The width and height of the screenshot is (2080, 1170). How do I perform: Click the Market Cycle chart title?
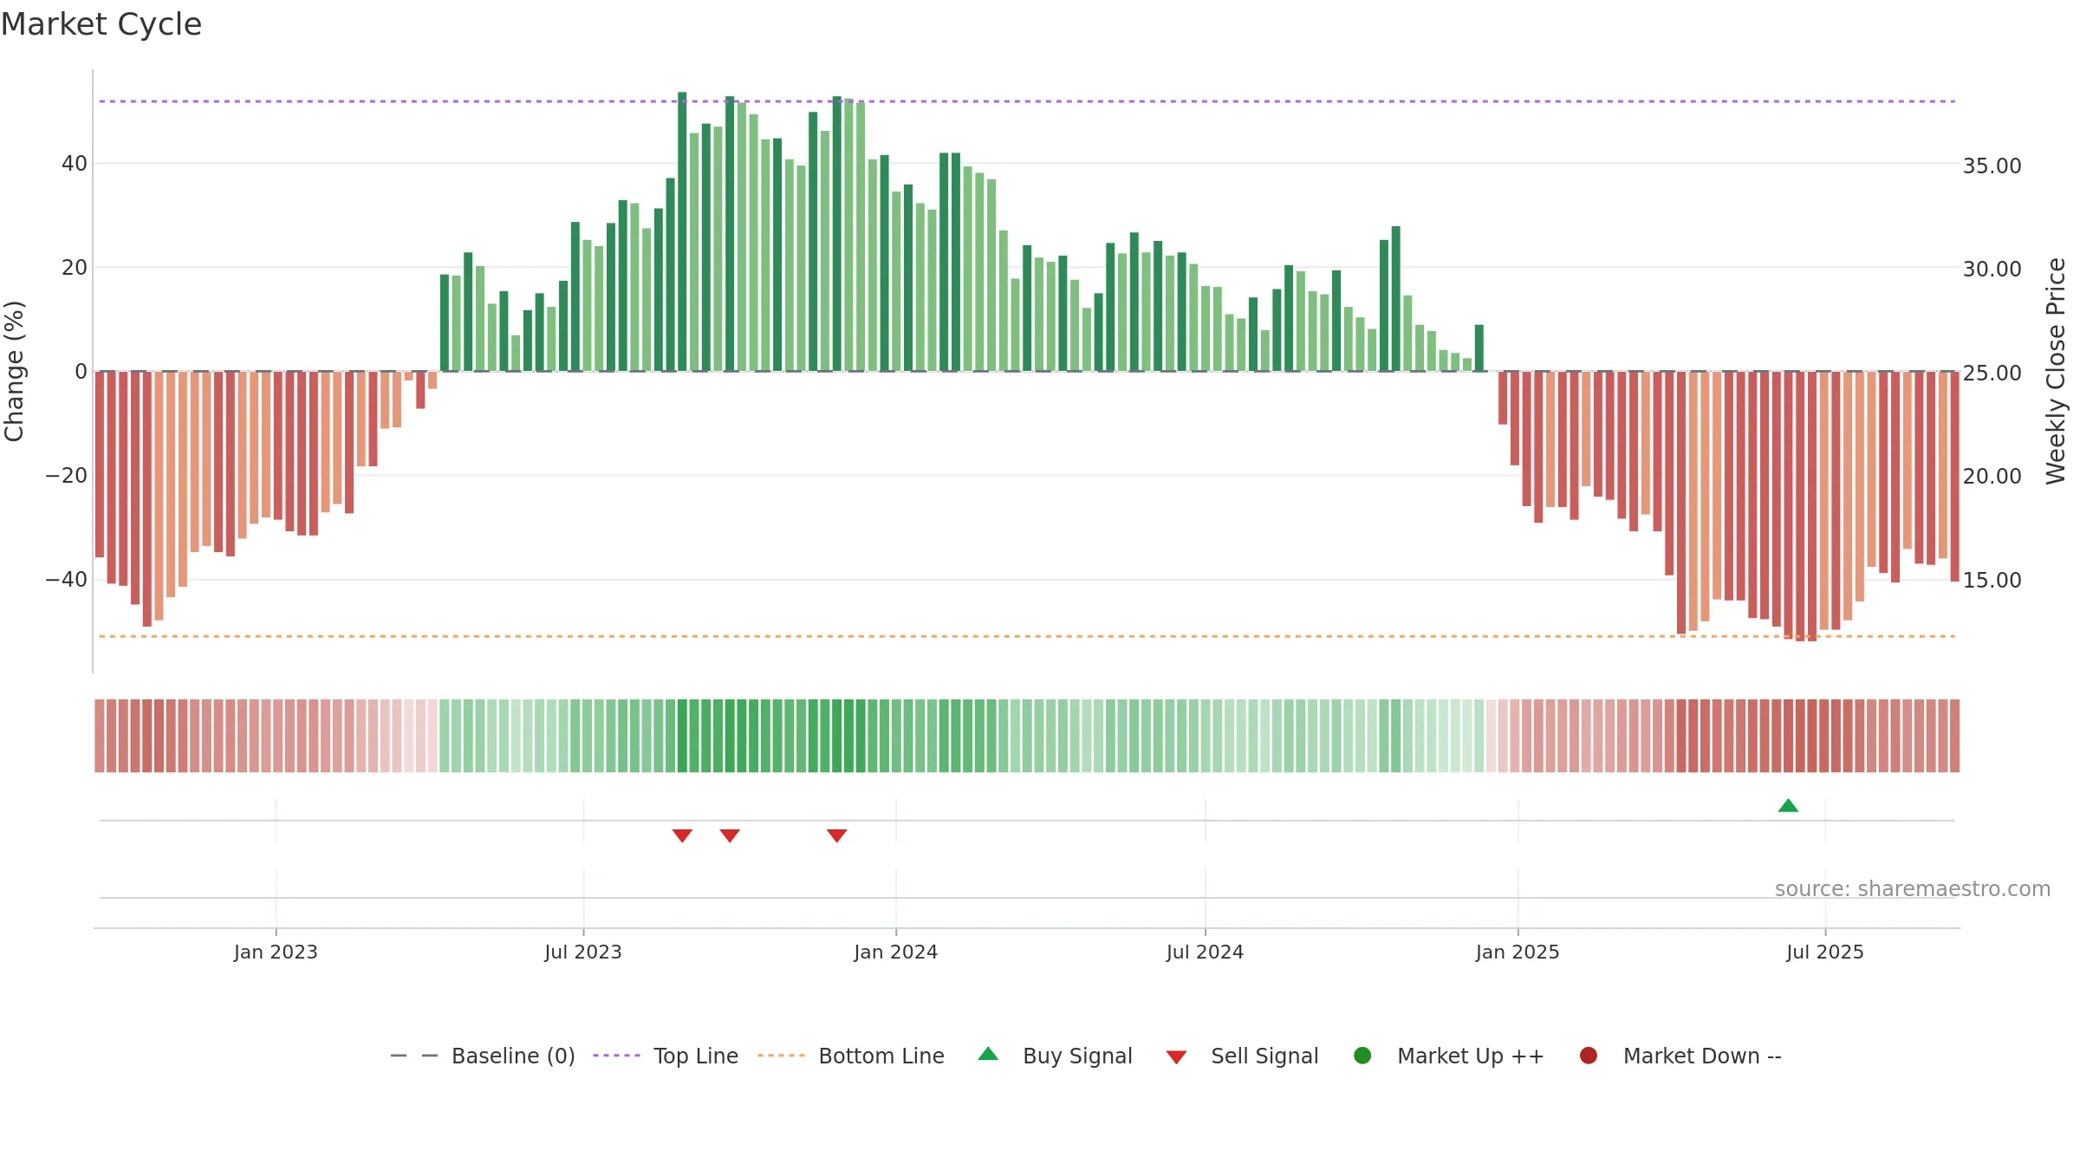tap(101, 24)
